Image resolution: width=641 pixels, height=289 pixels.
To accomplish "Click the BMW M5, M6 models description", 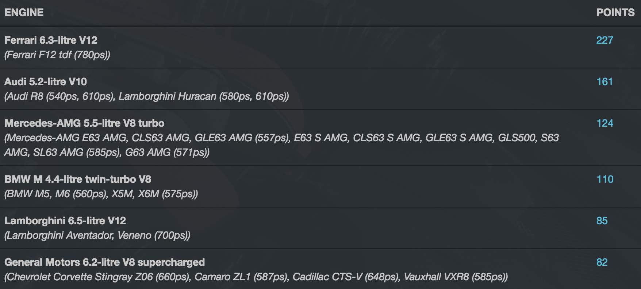I will coord(101,194).
